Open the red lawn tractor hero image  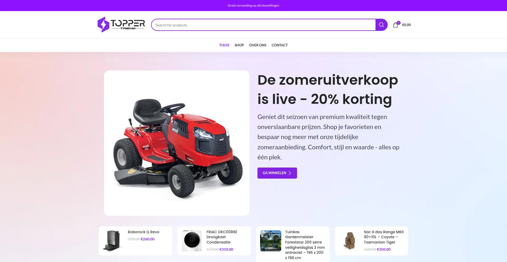point(177,143)
